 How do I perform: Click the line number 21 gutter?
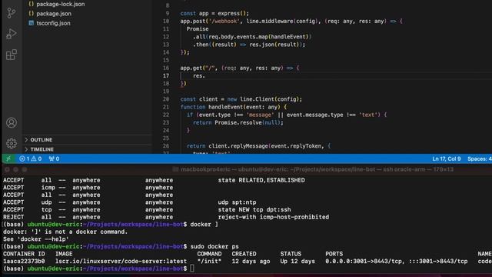pos(166,107)
